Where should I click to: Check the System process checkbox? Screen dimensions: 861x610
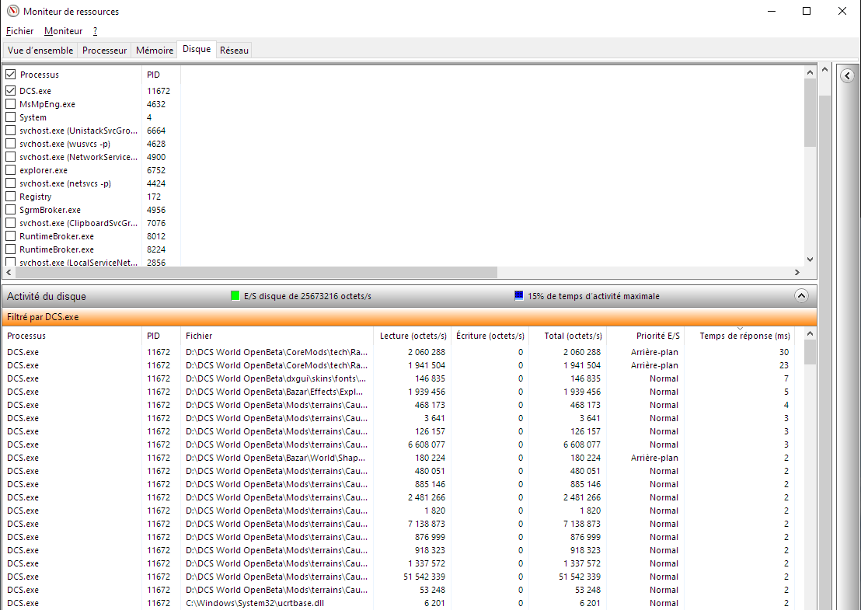click(x=10, y=117)
